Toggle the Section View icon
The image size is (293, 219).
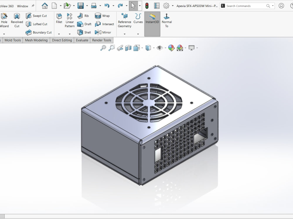click(x=128, y=48)
